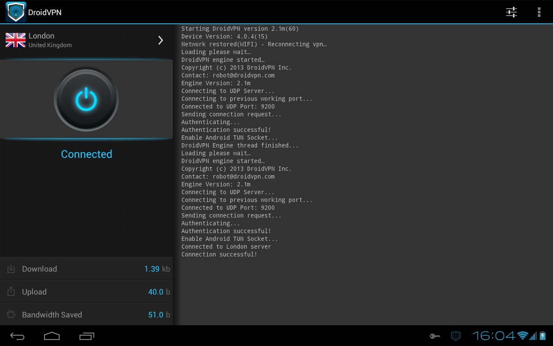
Task: Click the Back navigation button
Action: (17, 336)
